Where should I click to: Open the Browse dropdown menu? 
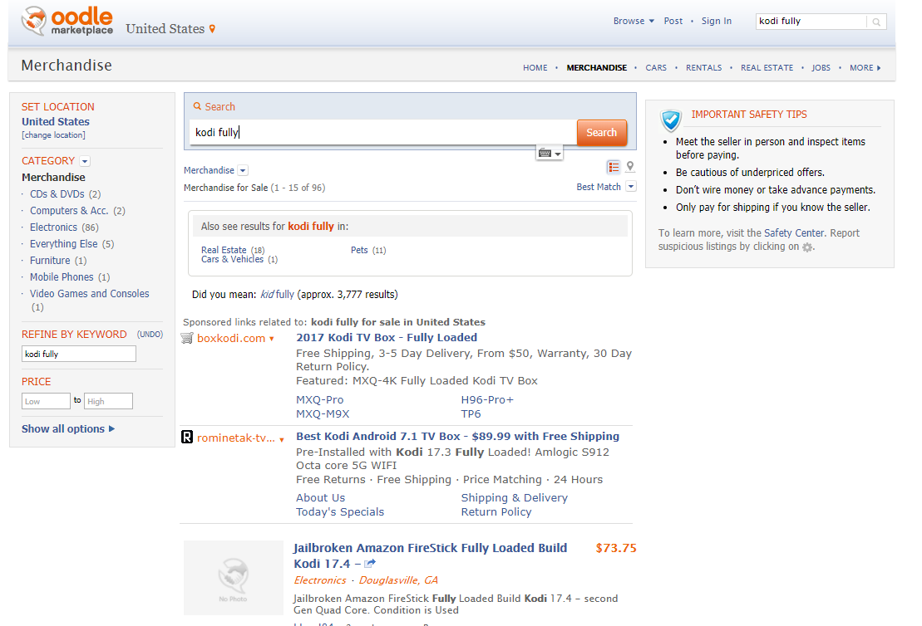(634, 21)
